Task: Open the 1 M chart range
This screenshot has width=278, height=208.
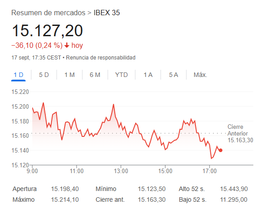Action: (69, 75)
